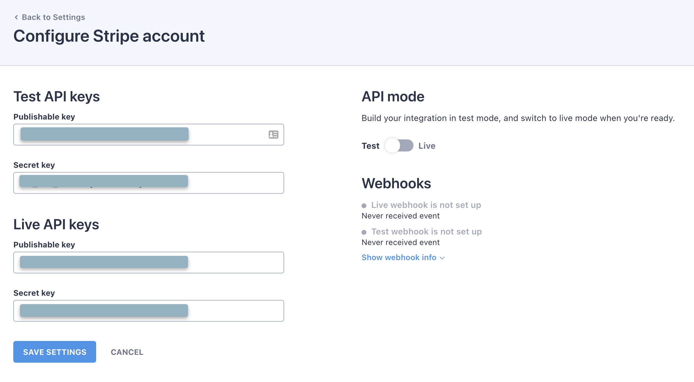Click the contact card autofill icon
The image size is (694, 382).
(273, 135)
